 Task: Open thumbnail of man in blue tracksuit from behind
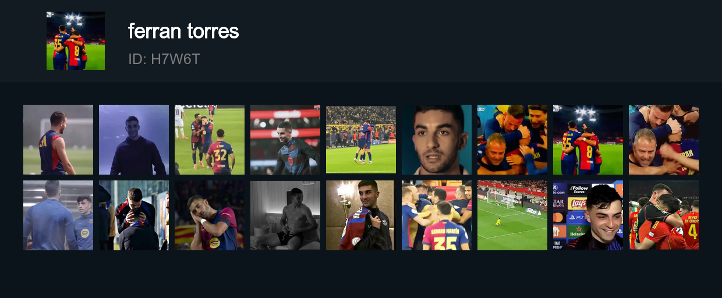tap(58, 215)
